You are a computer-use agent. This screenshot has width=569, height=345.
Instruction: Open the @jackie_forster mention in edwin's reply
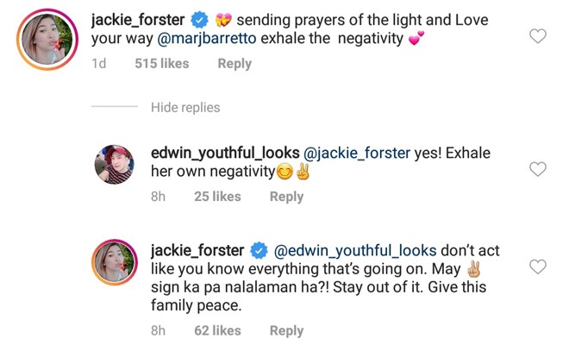coord(357,154)
